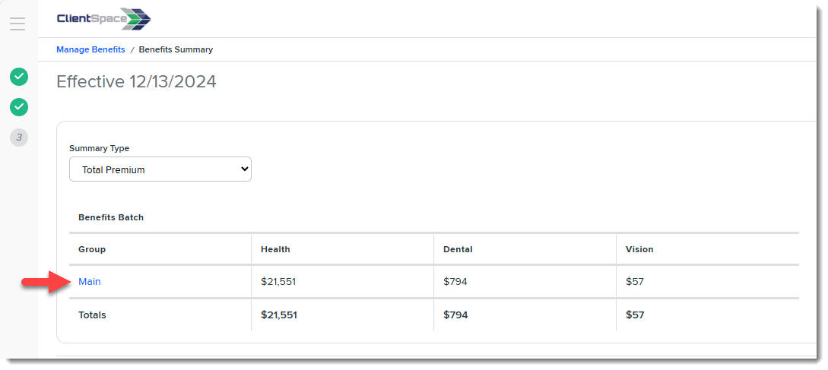This screenshot has height=370, width=828.
Task: Click the Dental column header
Action: pos(458,249)
